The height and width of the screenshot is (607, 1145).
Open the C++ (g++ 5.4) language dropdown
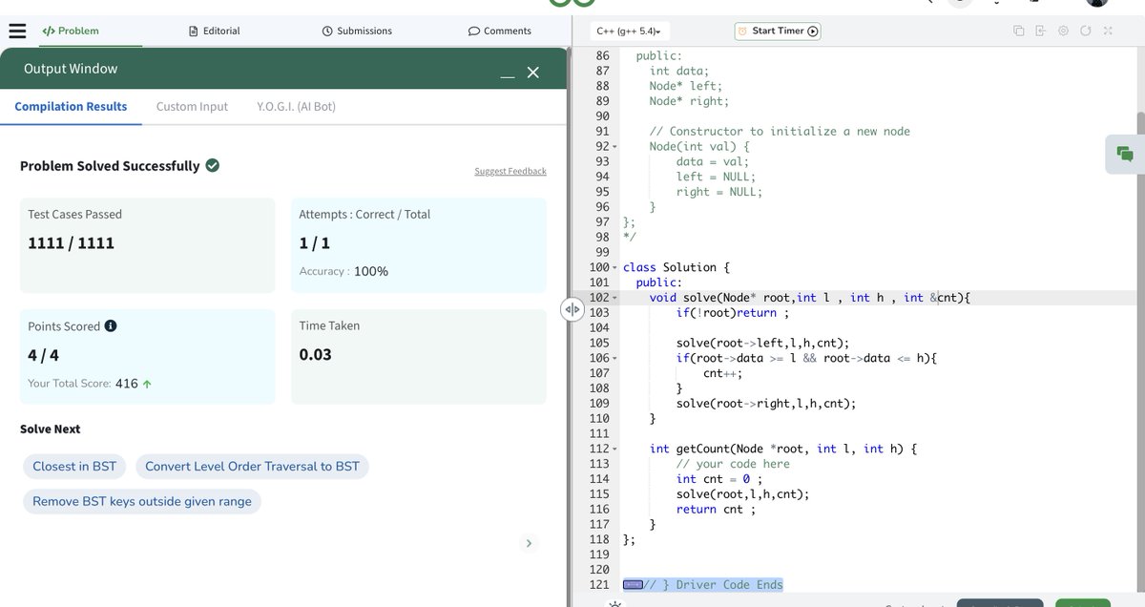click(x=628, y=31)
